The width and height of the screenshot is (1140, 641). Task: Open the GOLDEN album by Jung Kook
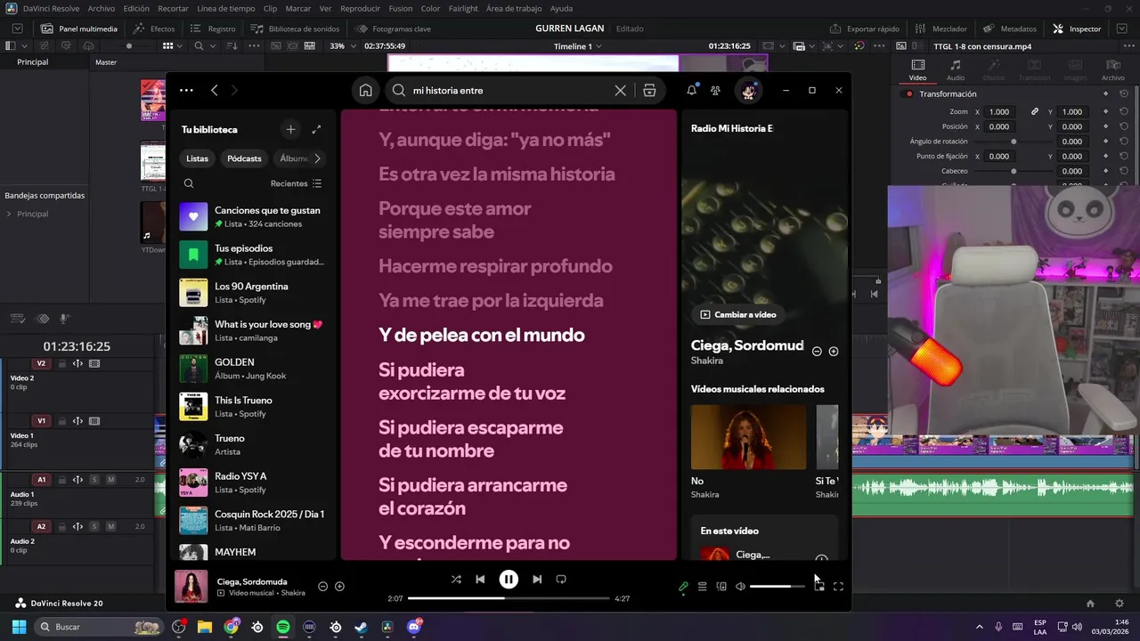(x=253, y=369)
